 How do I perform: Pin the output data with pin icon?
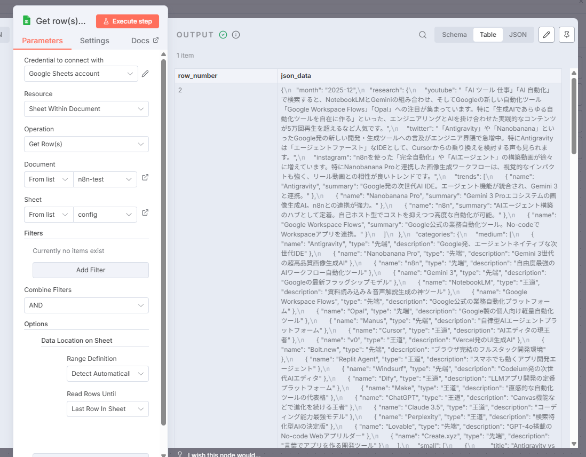pos(566,35)
